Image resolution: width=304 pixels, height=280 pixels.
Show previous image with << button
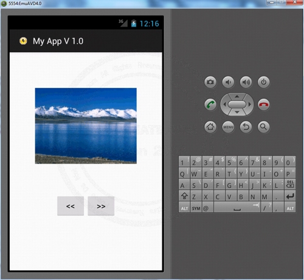click(x=71, y=206)
